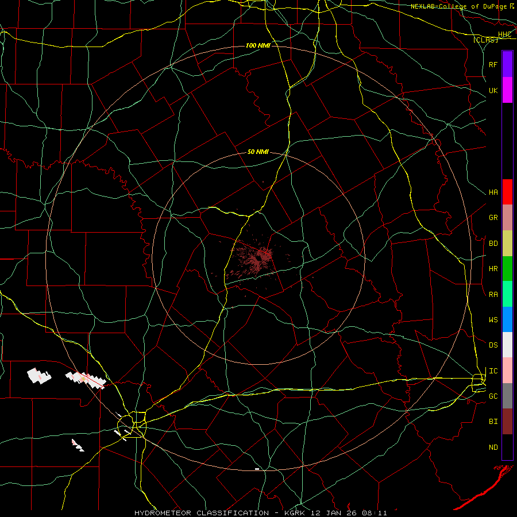Click the WS legend label
The image size is (517, 517).
[493, 320]
